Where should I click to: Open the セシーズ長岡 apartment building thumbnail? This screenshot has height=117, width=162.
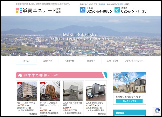click(27, 91)
